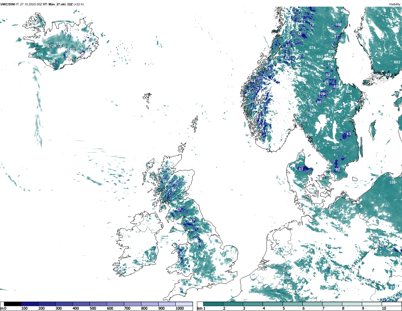
Task: Click the 'Mán. 27.okt. 22Z' valid time
Action: coord(61,4)
